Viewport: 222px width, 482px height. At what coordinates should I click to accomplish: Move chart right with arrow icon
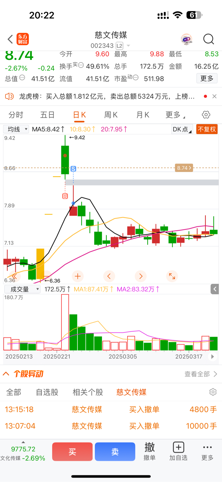pos(141,276)
